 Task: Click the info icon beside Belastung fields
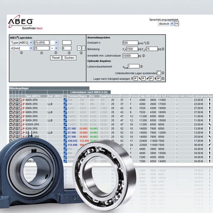[x=163, y=49]
